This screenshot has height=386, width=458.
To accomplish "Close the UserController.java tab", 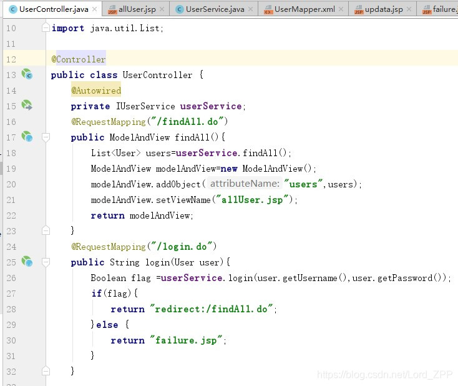I will (x=94, y=9).
